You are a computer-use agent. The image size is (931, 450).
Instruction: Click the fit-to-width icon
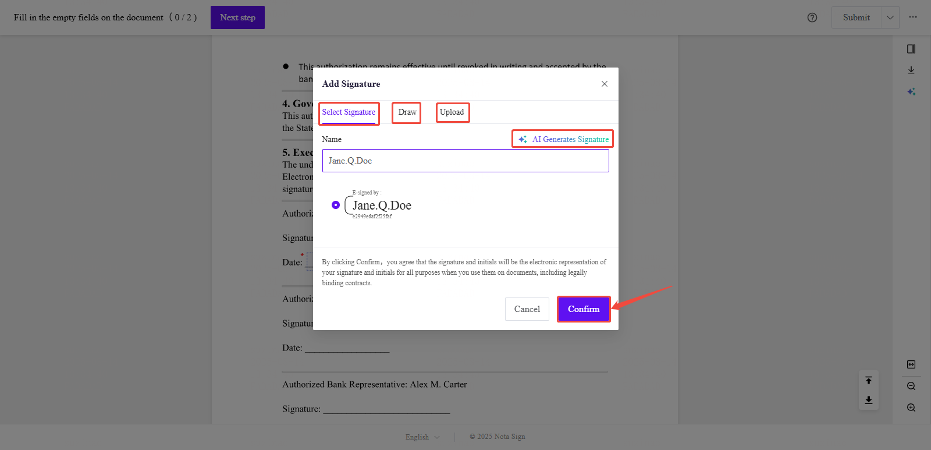[911, 364]
